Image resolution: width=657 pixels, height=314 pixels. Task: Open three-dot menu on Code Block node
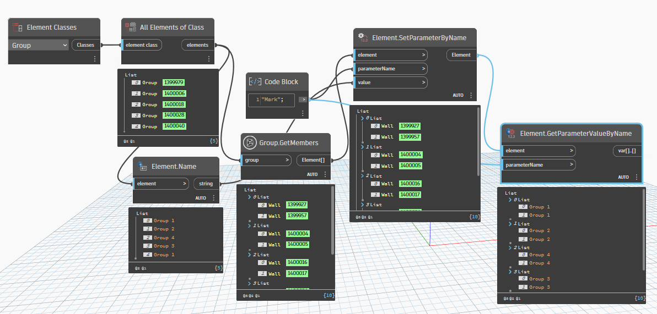point(303,113)
